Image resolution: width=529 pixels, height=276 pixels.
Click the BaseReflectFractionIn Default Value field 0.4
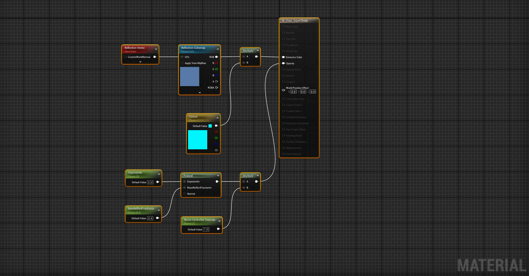(150, 218)
